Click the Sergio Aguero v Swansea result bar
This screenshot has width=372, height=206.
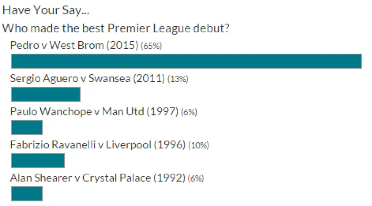pos(46,94)
